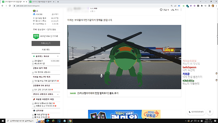
Task: Close the second tab starting with 221113
Action: pyautogui.click(x=54, y=2)
